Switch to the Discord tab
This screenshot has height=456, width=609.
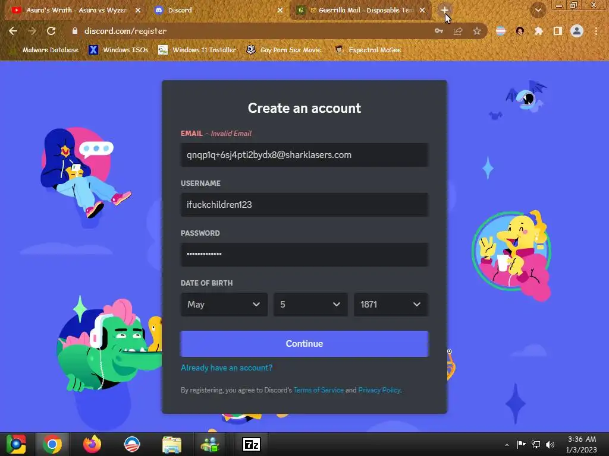coord(218,10)
